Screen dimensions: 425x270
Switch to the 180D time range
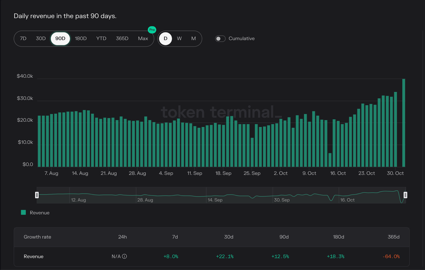(x=80, y=38)
